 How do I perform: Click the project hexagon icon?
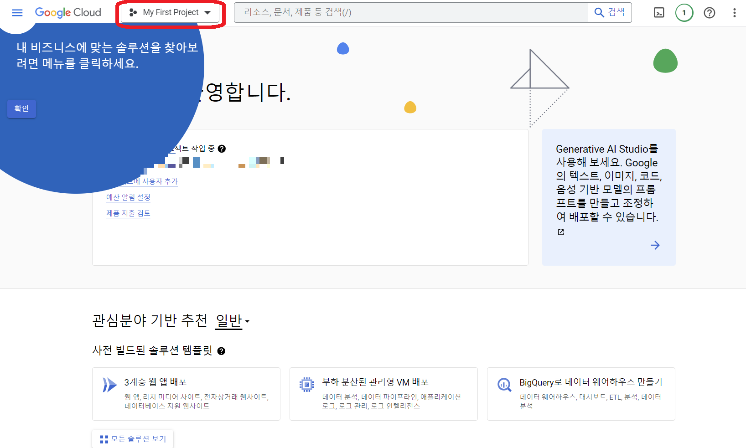(133, 13)
